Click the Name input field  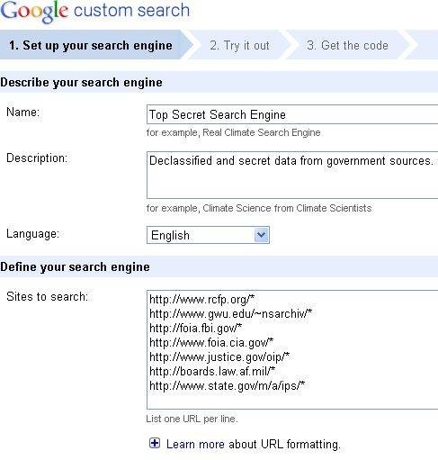(292, 114)
